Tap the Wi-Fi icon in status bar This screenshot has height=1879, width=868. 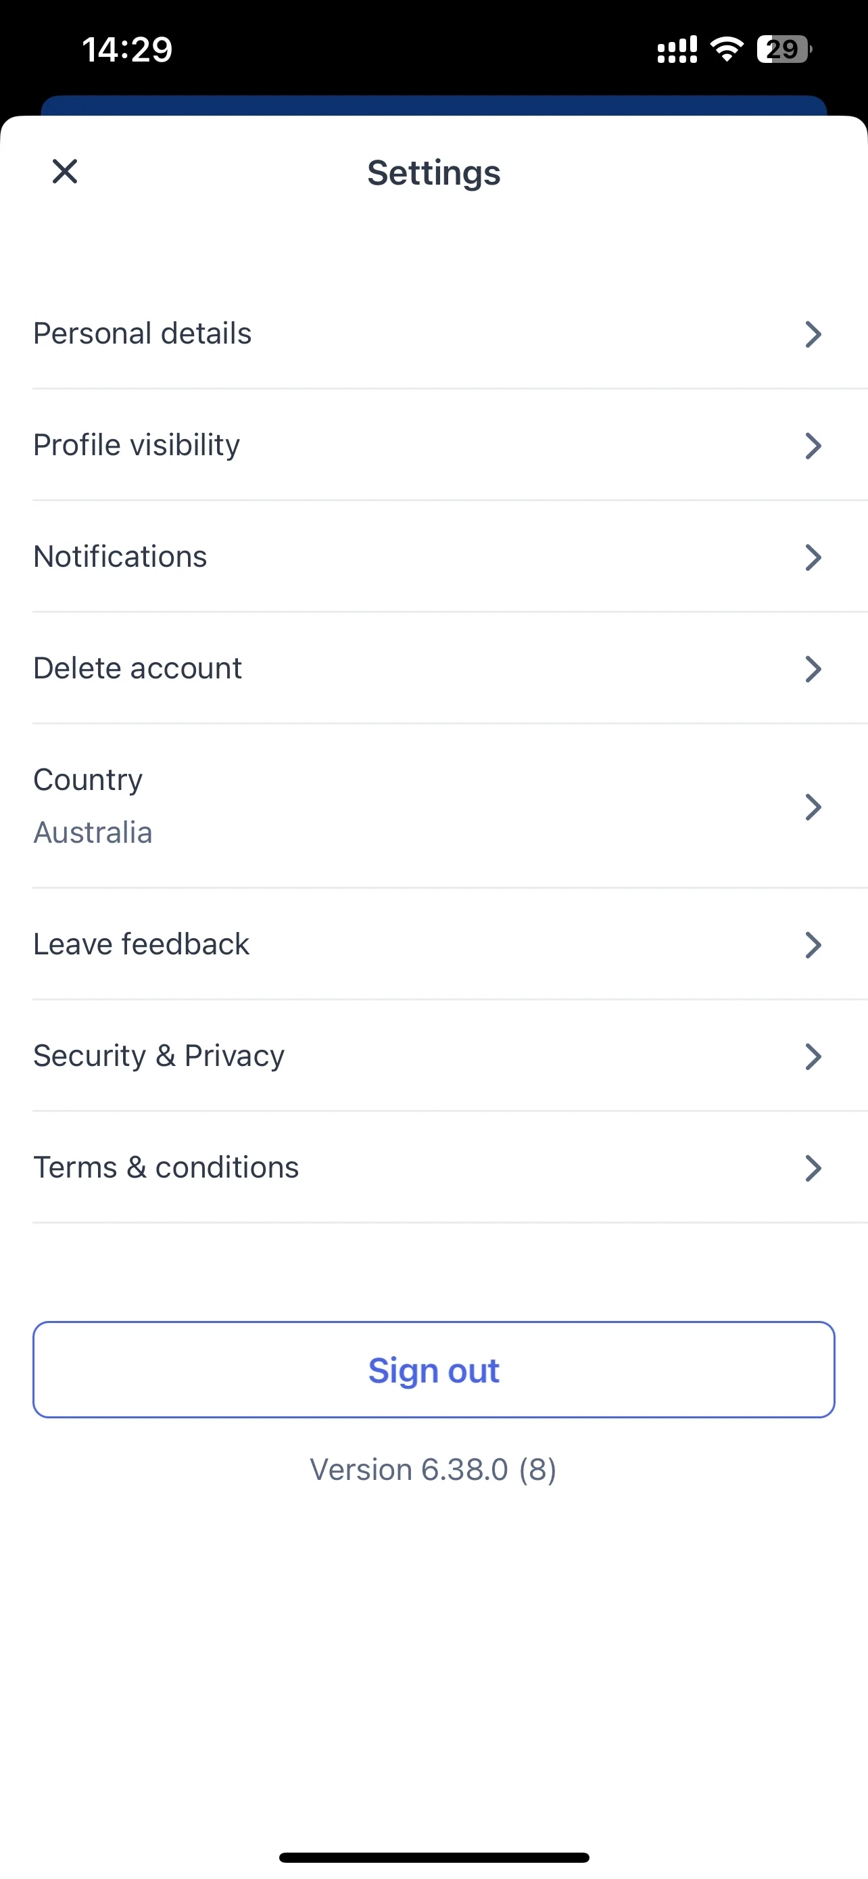[x=727, y=49]
